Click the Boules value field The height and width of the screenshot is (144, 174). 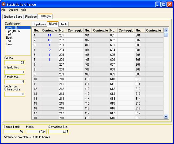[x=15, y=63]
